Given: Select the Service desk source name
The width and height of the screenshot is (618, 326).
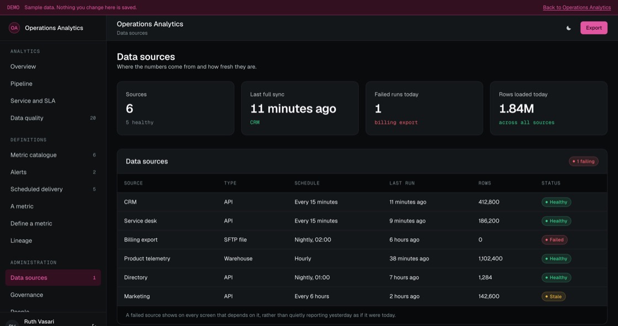Looking at the screenshot, I should (x=140, y=221).
